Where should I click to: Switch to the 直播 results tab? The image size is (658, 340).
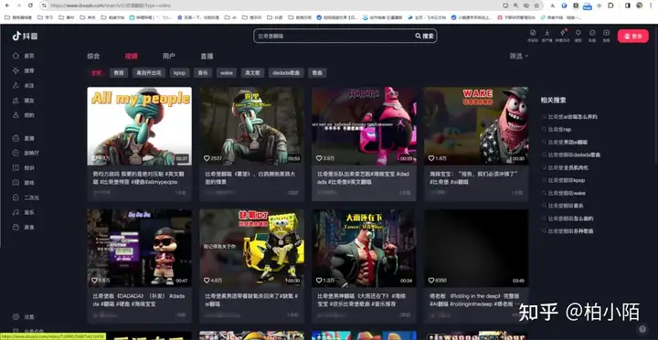point(207,56)
